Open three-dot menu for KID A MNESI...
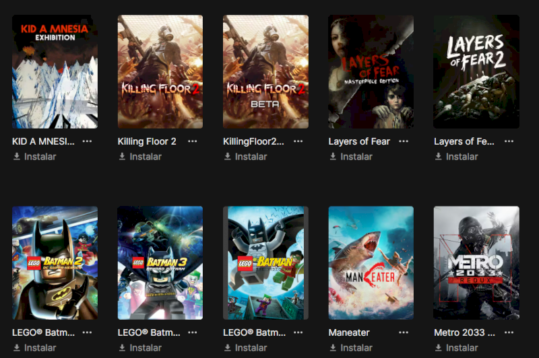539x358 pixels. tap(88, 141)
